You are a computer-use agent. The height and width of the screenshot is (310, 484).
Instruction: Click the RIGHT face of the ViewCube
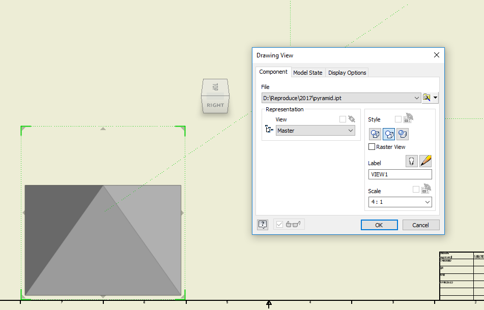tap(215, 106)
